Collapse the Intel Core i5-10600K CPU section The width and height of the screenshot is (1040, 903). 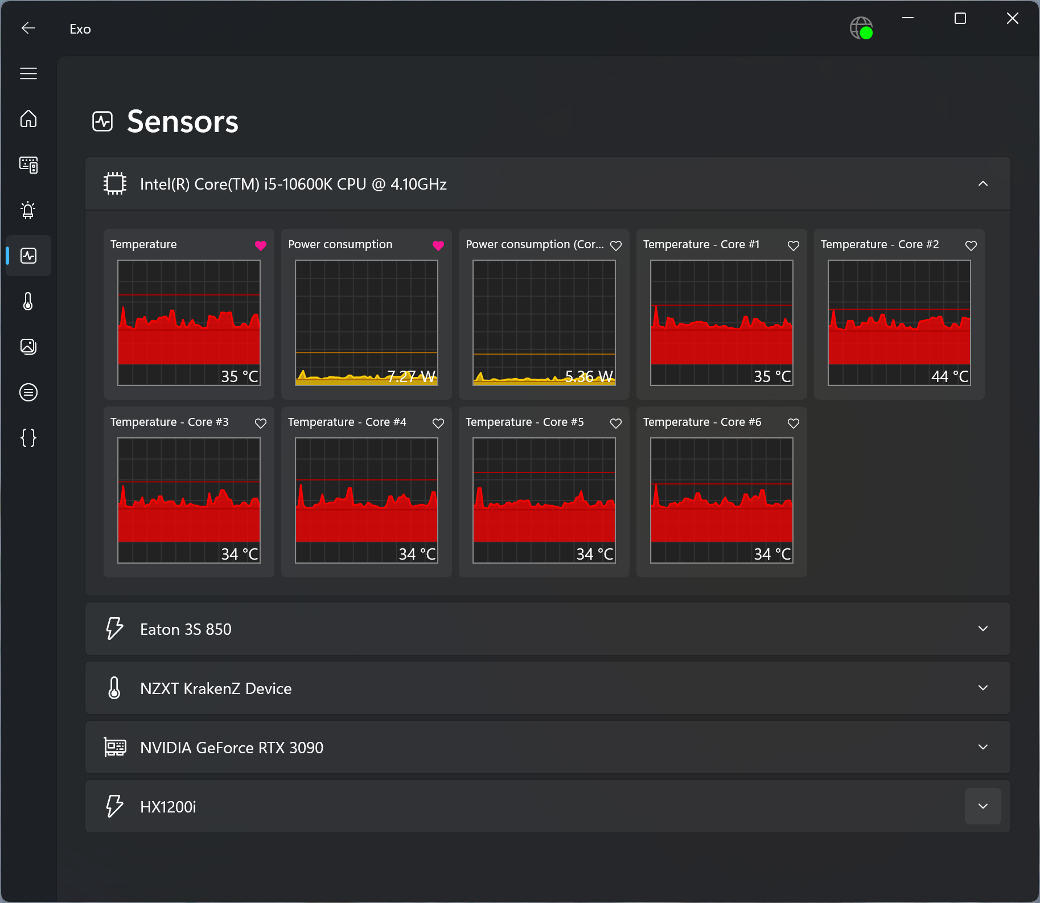click(983, 184)
